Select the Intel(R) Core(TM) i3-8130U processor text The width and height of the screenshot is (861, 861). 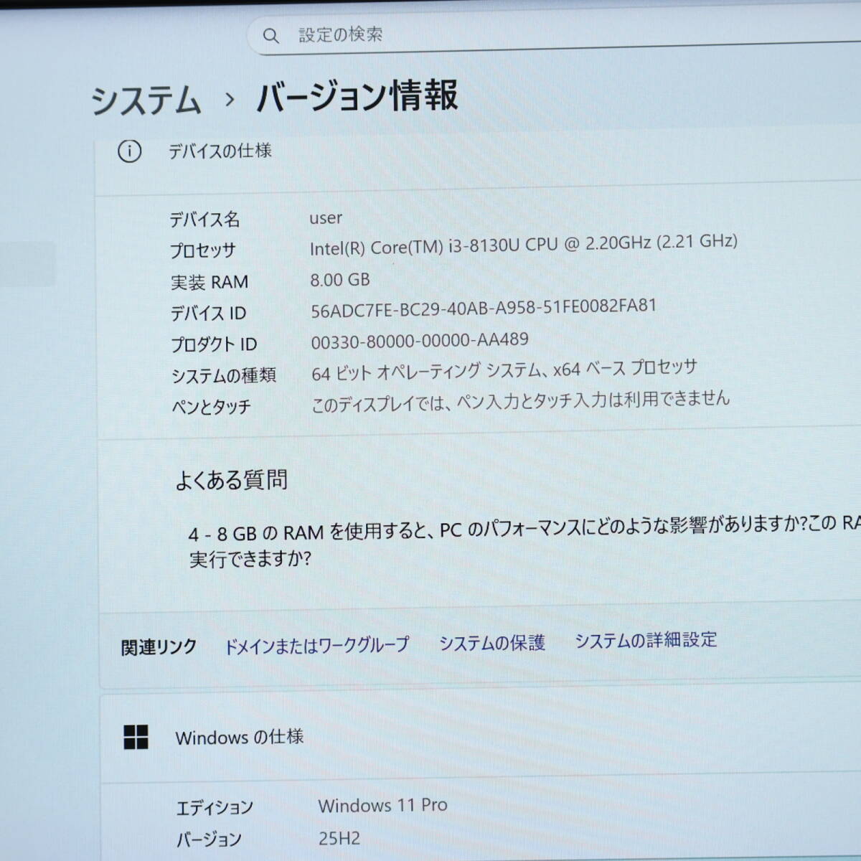pos(523,244)
